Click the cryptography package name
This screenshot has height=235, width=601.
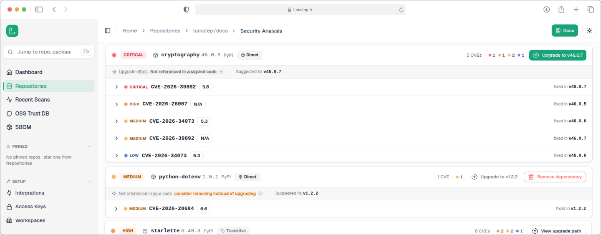pyautogui.click(x=180, y=55)
